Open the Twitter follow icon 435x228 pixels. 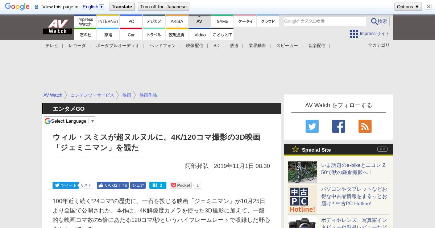pyautogui.click(x=312, y=126)
